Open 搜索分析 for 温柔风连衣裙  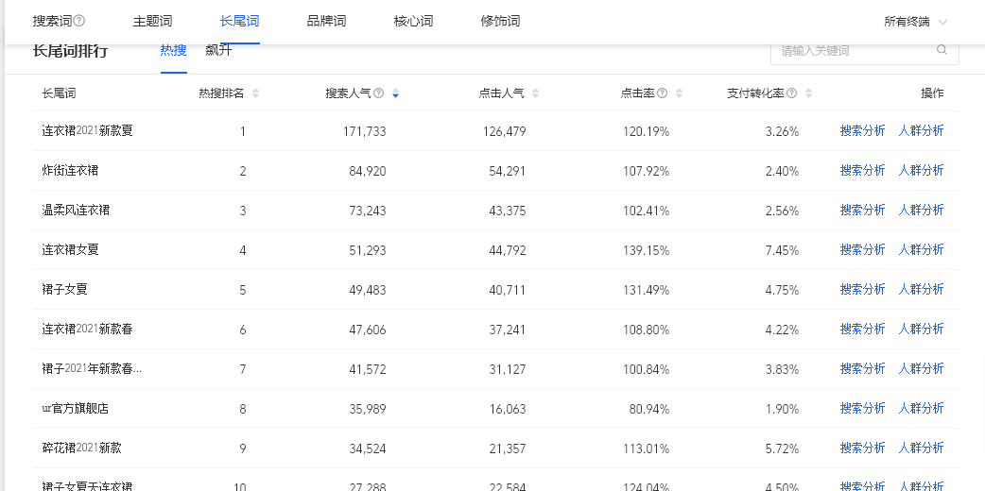pyautogui.click(x=862, y=210)
